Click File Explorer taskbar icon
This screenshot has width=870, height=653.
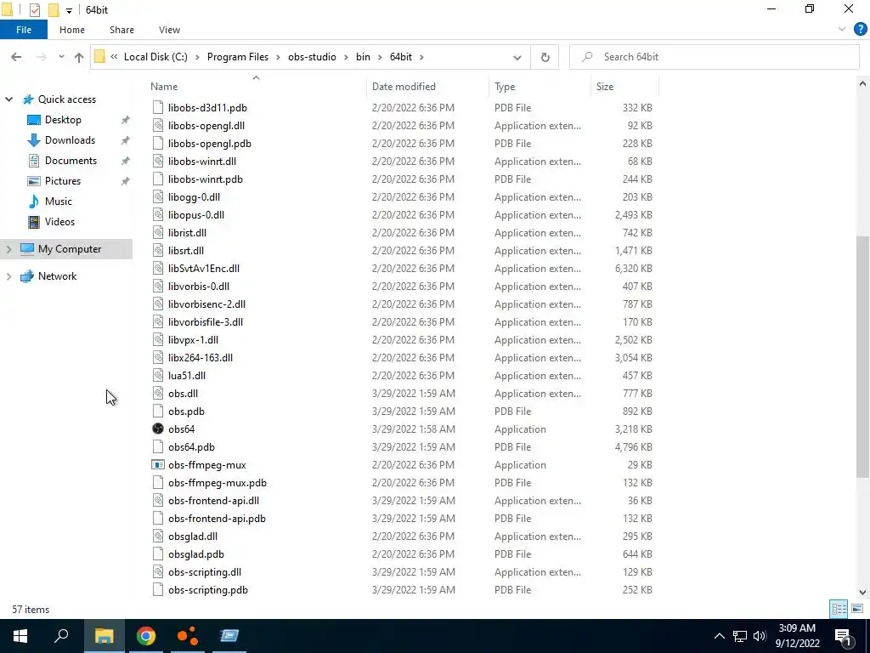[104, 636]
